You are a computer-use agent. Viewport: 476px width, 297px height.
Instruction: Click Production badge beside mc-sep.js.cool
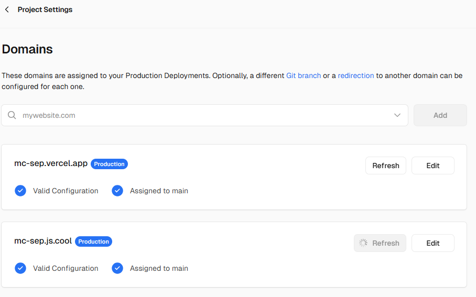point(93,241)
